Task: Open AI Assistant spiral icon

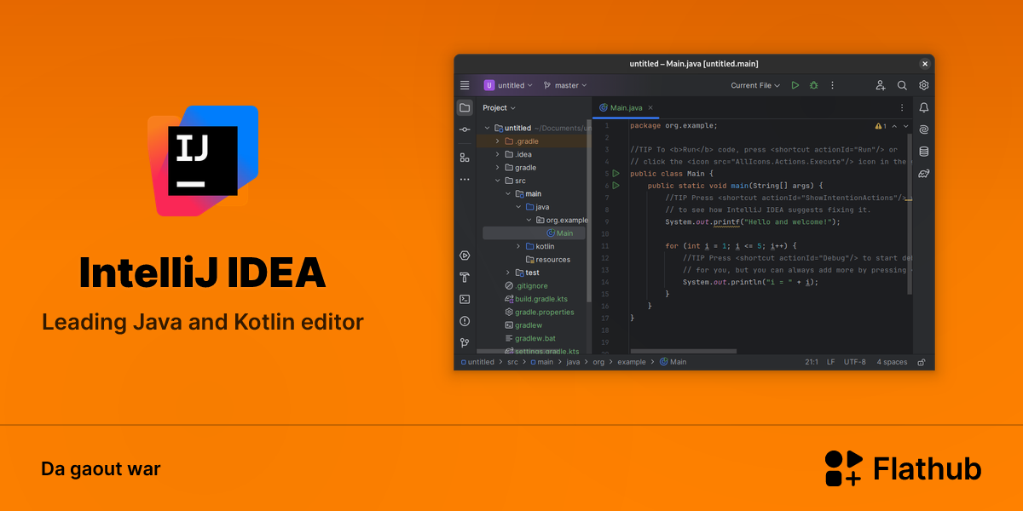Action: tap(924, 129)
